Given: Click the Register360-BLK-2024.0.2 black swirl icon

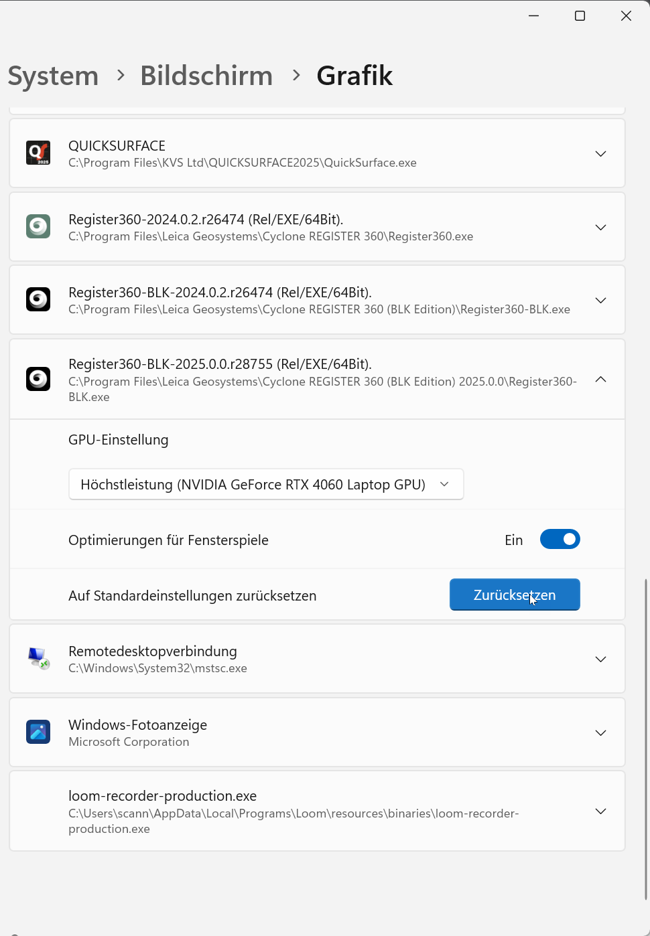Looking at the screenshot, I should tap(38, 299).
